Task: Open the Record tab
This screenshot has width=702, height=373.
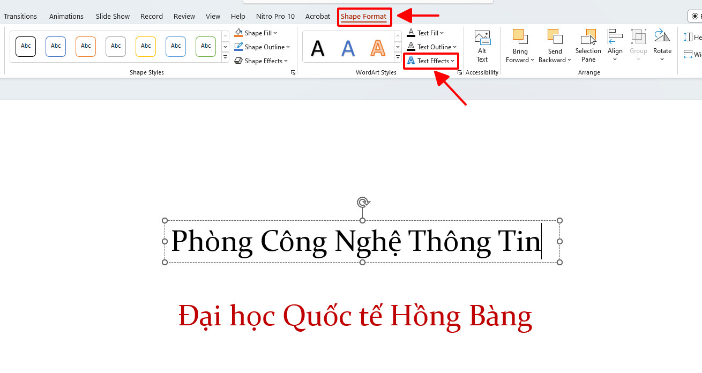Action: pyautogui.click(x=152, y=17)
